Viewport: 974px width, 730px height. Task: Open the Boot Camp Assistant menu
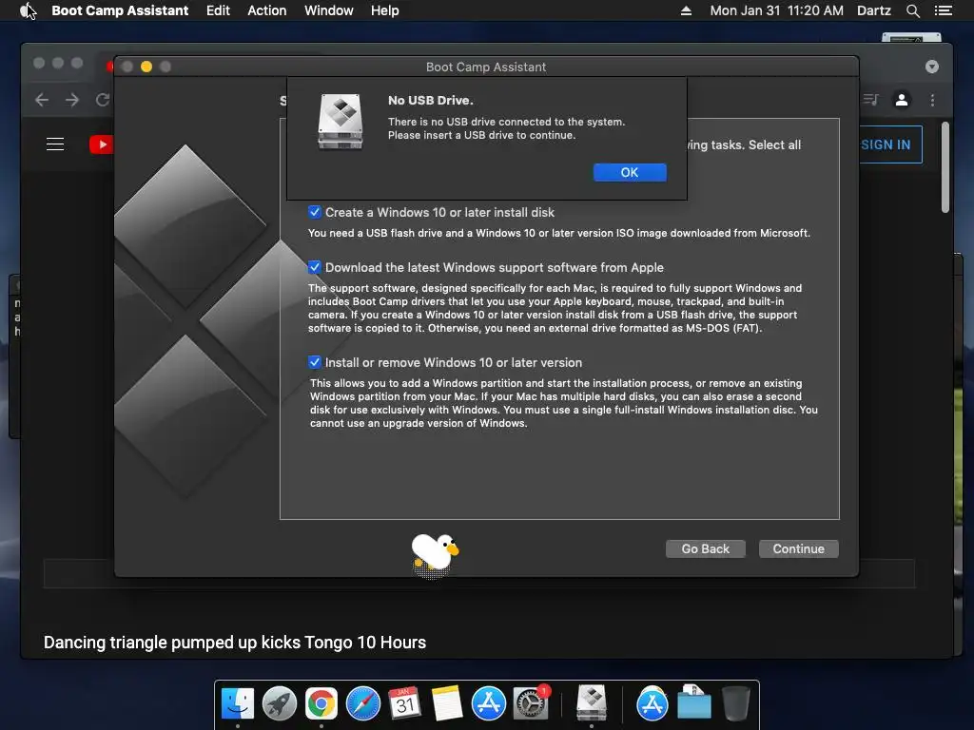tap(120, 10)
